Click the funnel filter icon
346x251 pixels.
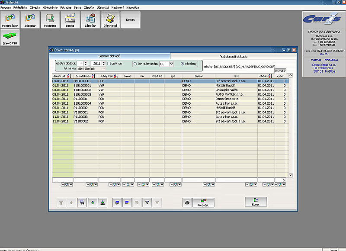pos(146,202)
